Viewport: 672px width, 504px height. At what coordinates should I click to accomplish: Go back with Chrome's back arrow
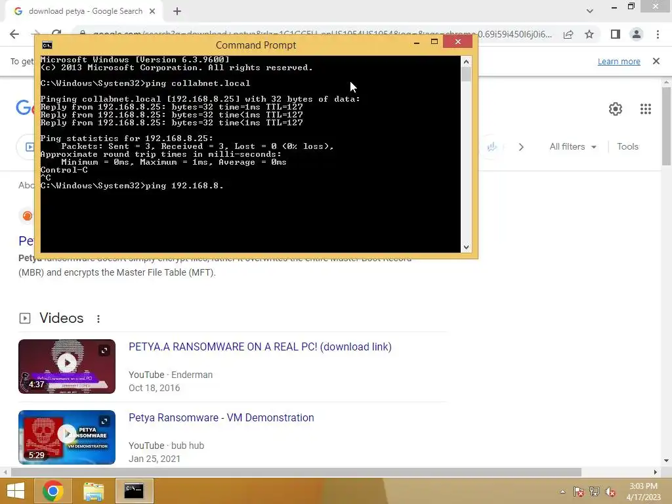pos(14,34)
